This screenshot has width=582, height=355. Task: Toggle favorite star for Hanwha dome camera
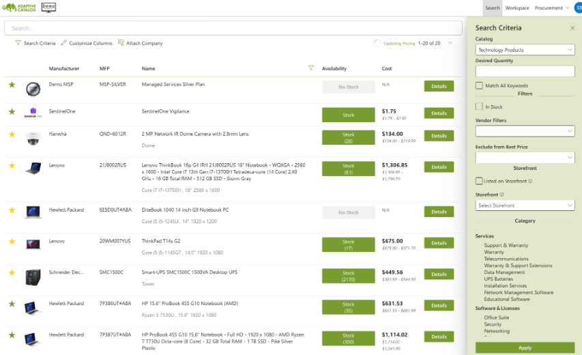[x=12, y=134]
